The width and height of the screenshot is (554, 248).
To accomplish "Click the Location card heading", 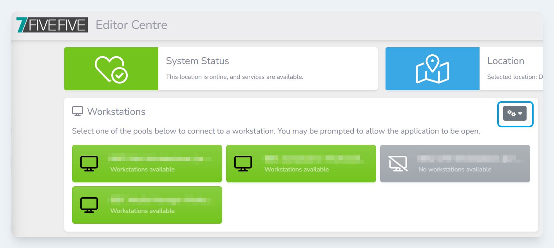I will [505, 61].
